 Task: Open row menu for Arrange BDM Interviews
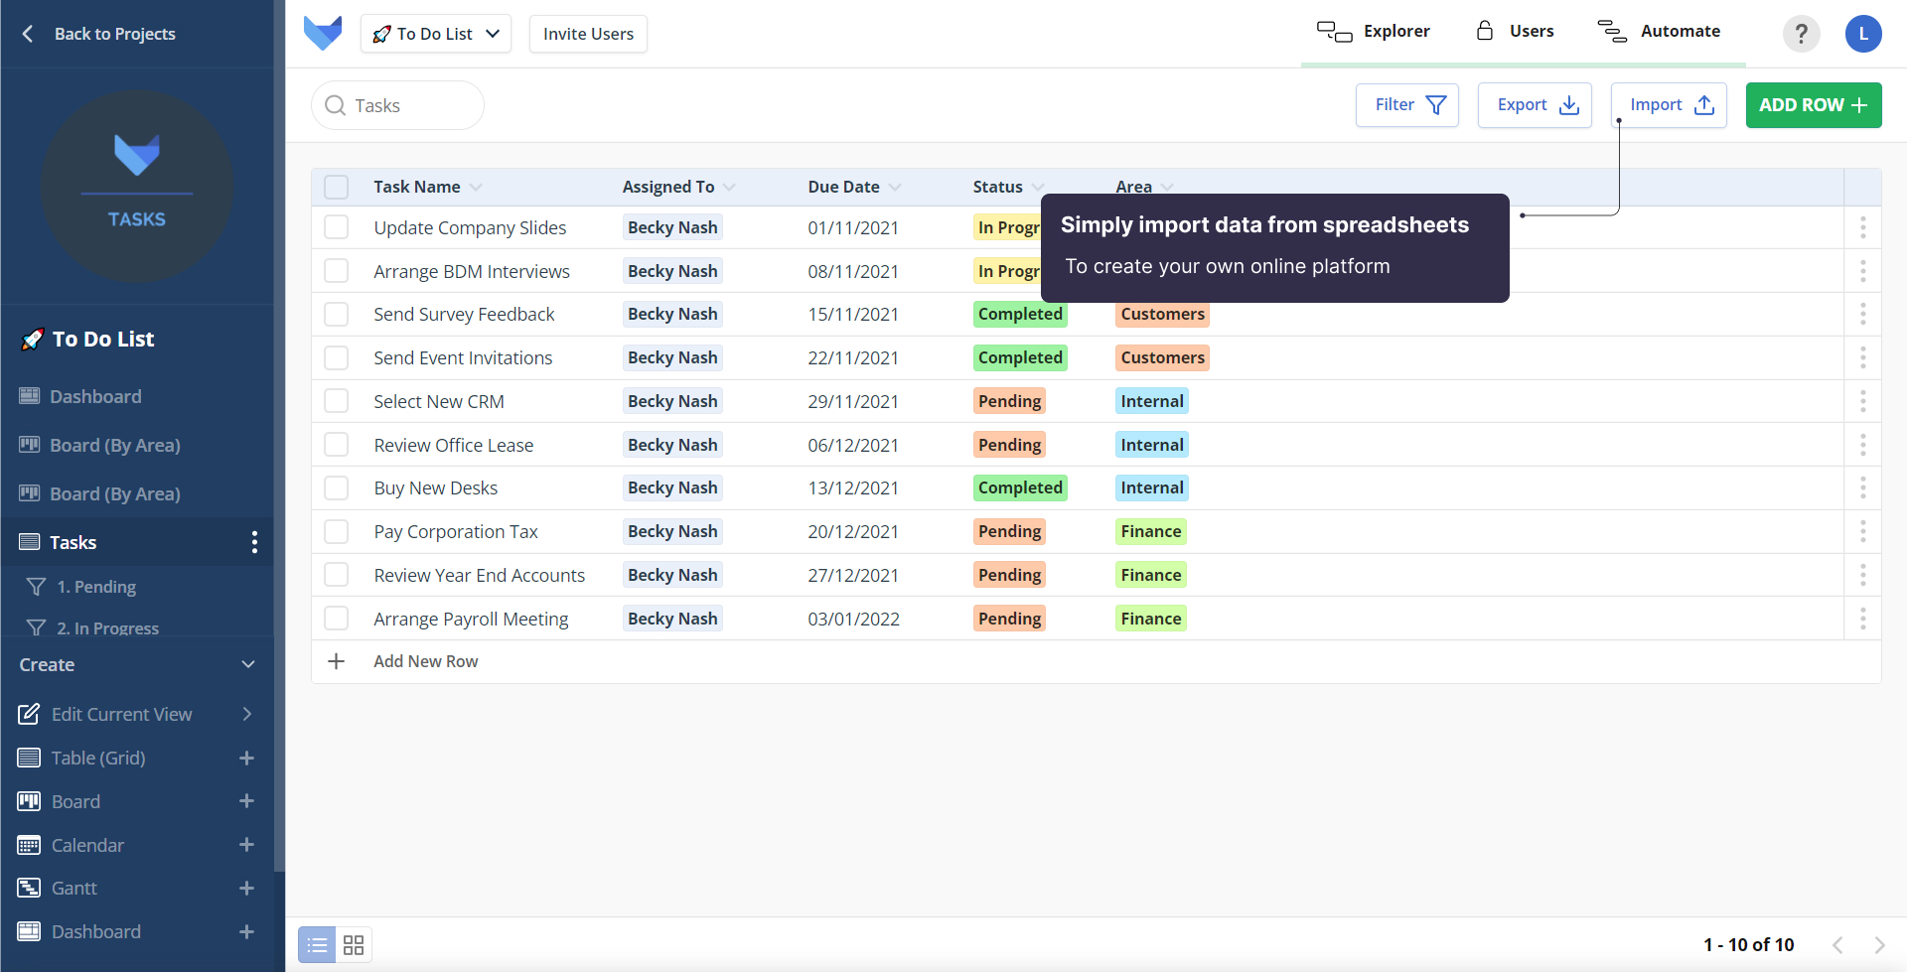[x=1862, y=271]
